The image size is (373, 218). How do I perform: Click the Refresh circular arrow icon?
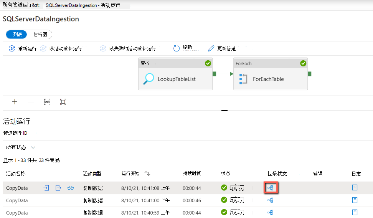click(x=176, y=48)
